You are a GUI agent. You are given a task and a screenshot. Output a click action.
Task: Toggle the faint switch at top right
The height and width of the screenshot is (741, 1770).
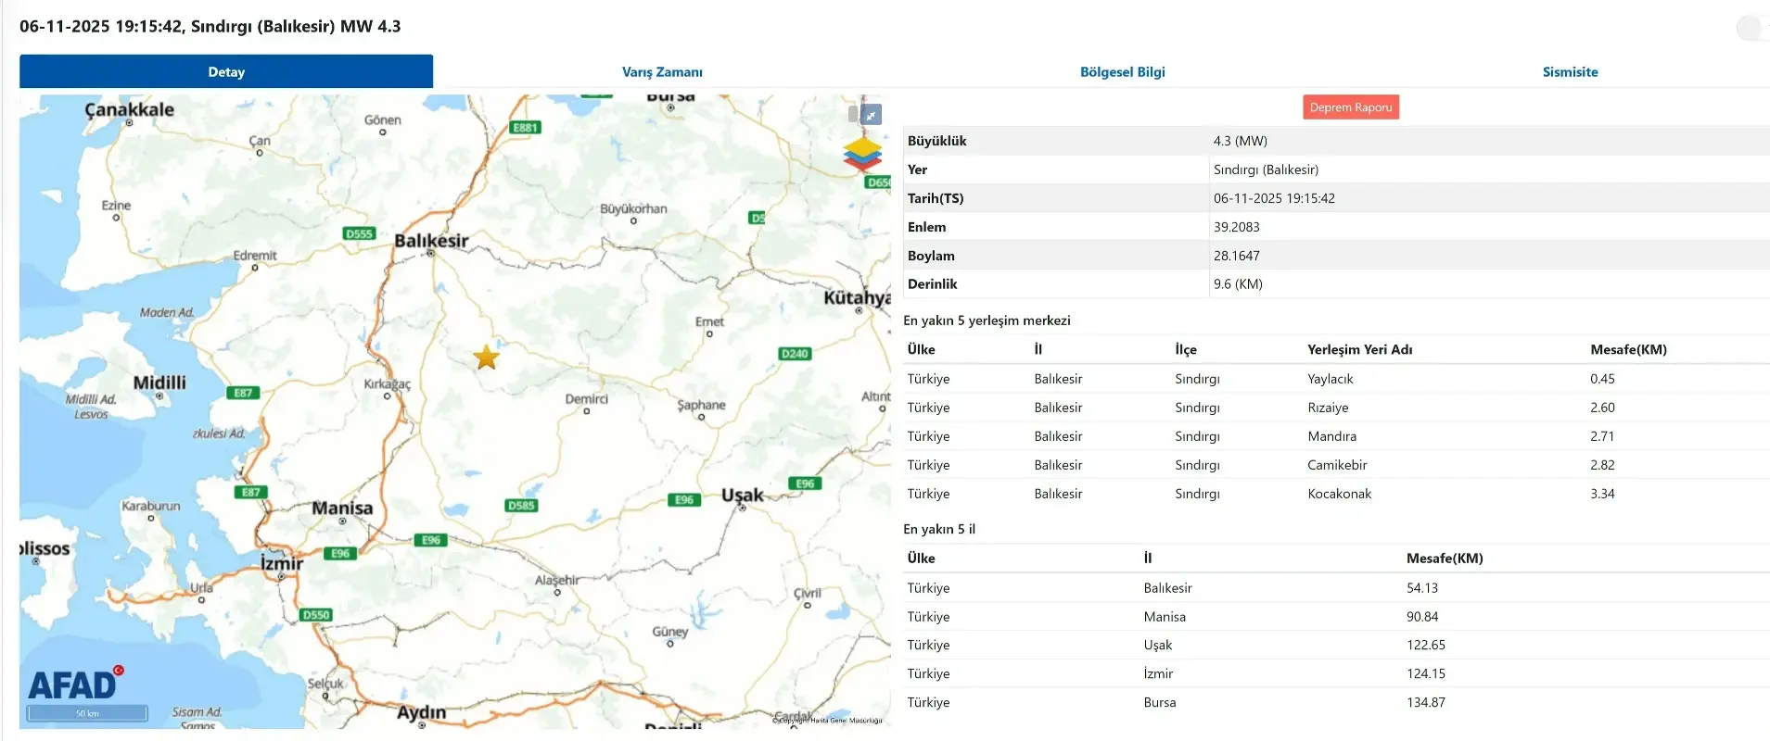coord(1749,28)
